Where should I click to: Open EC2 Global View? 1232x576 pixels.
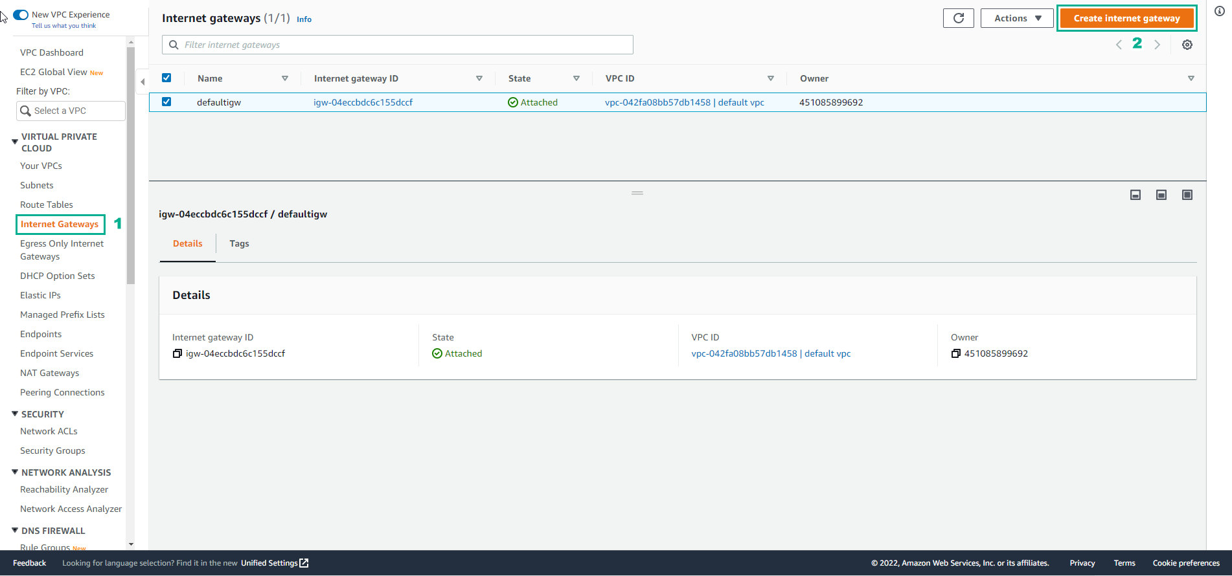(54, 72)
